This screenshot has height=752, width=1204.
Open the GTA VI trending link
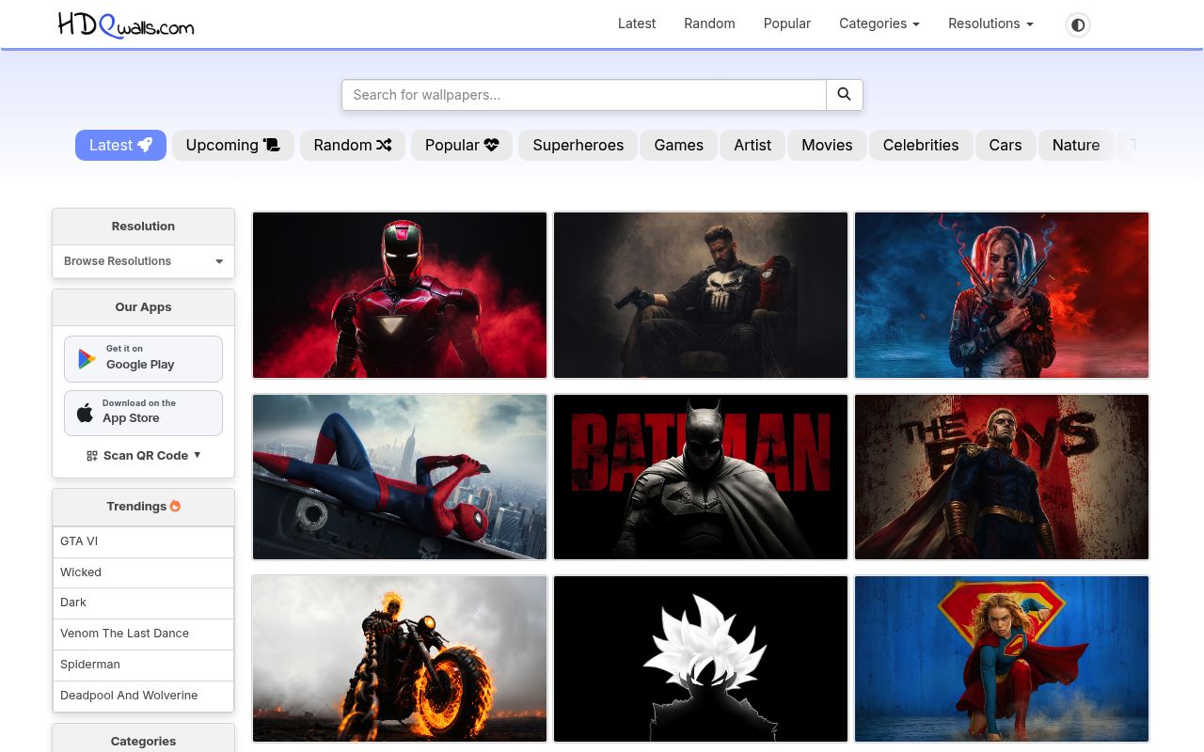(143, 541)
